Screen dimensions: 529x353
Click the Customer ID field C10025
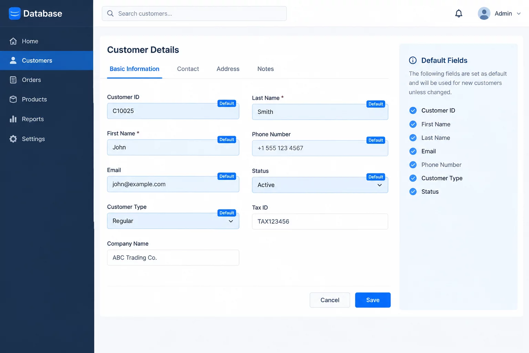173,111
